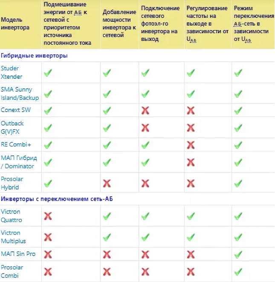Click the 'Модель инвертора' column header

click(x=15, y=24)
